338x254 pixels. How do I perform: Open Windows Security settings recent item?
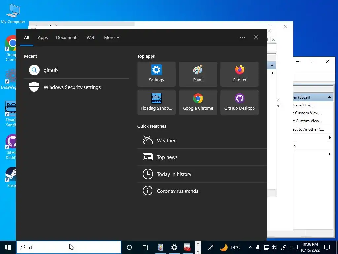point(77,87)
